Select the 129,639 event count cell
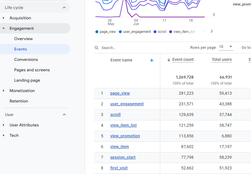251x174 pixels. [186, 115]
